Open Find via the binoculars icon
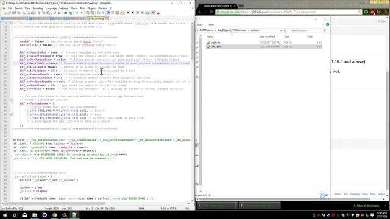The width and height of the screenshot is (390, 219). point(65,12)
